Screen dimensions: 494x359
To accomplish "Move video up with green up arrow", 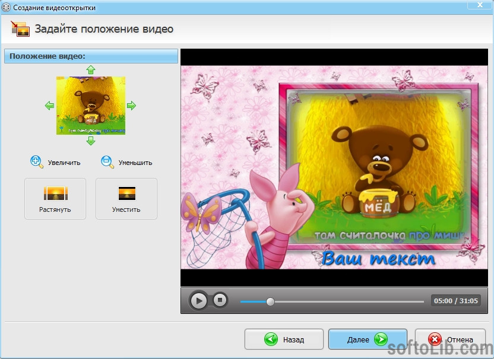I will pos(91,69).
